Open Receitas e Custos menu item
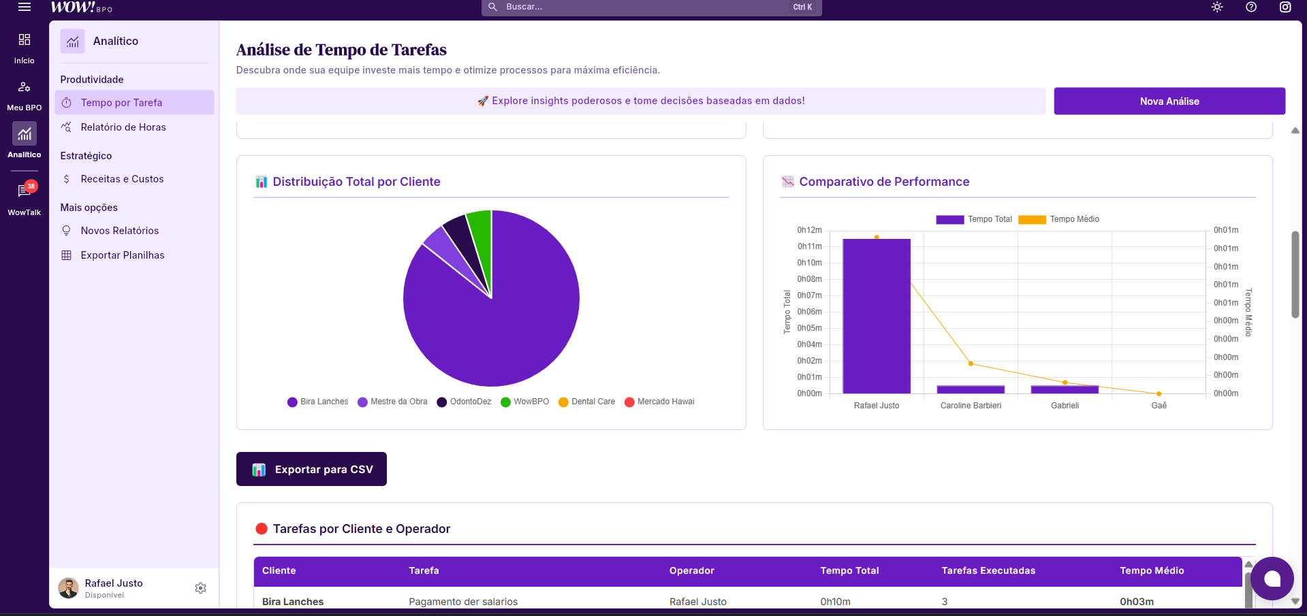 point(122,179)
